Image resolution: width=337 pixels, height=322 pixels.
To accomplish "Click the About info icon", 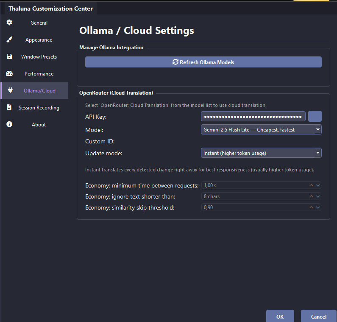I will pyautogui.click(x=9, y=124).
